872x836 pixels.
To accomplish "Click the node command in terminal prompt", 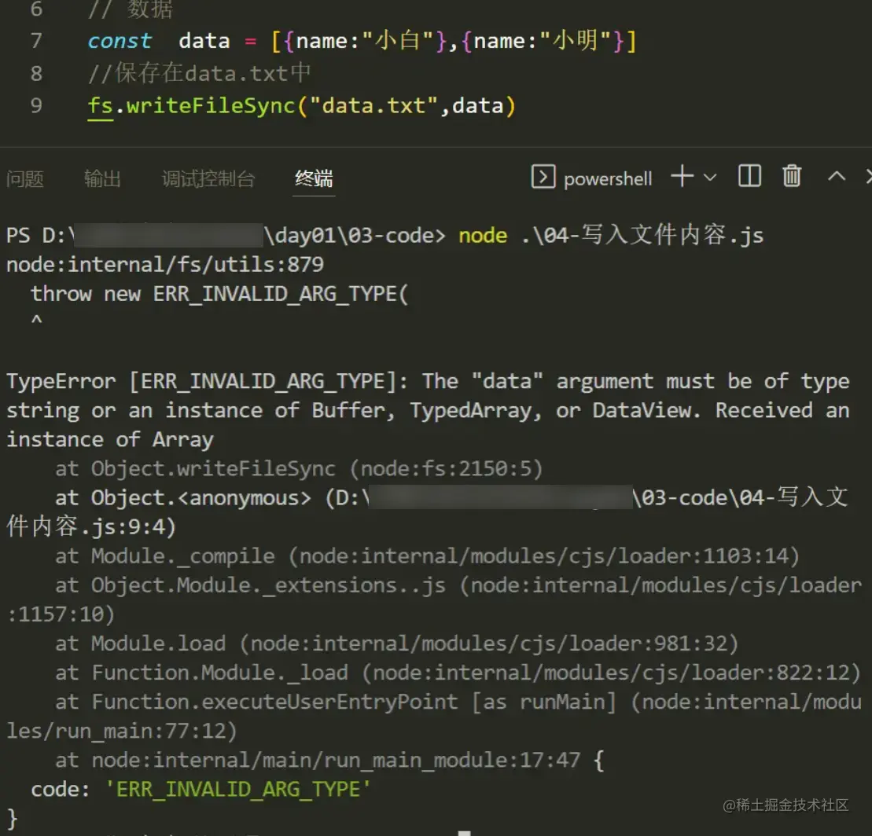I will coord(483,236).
